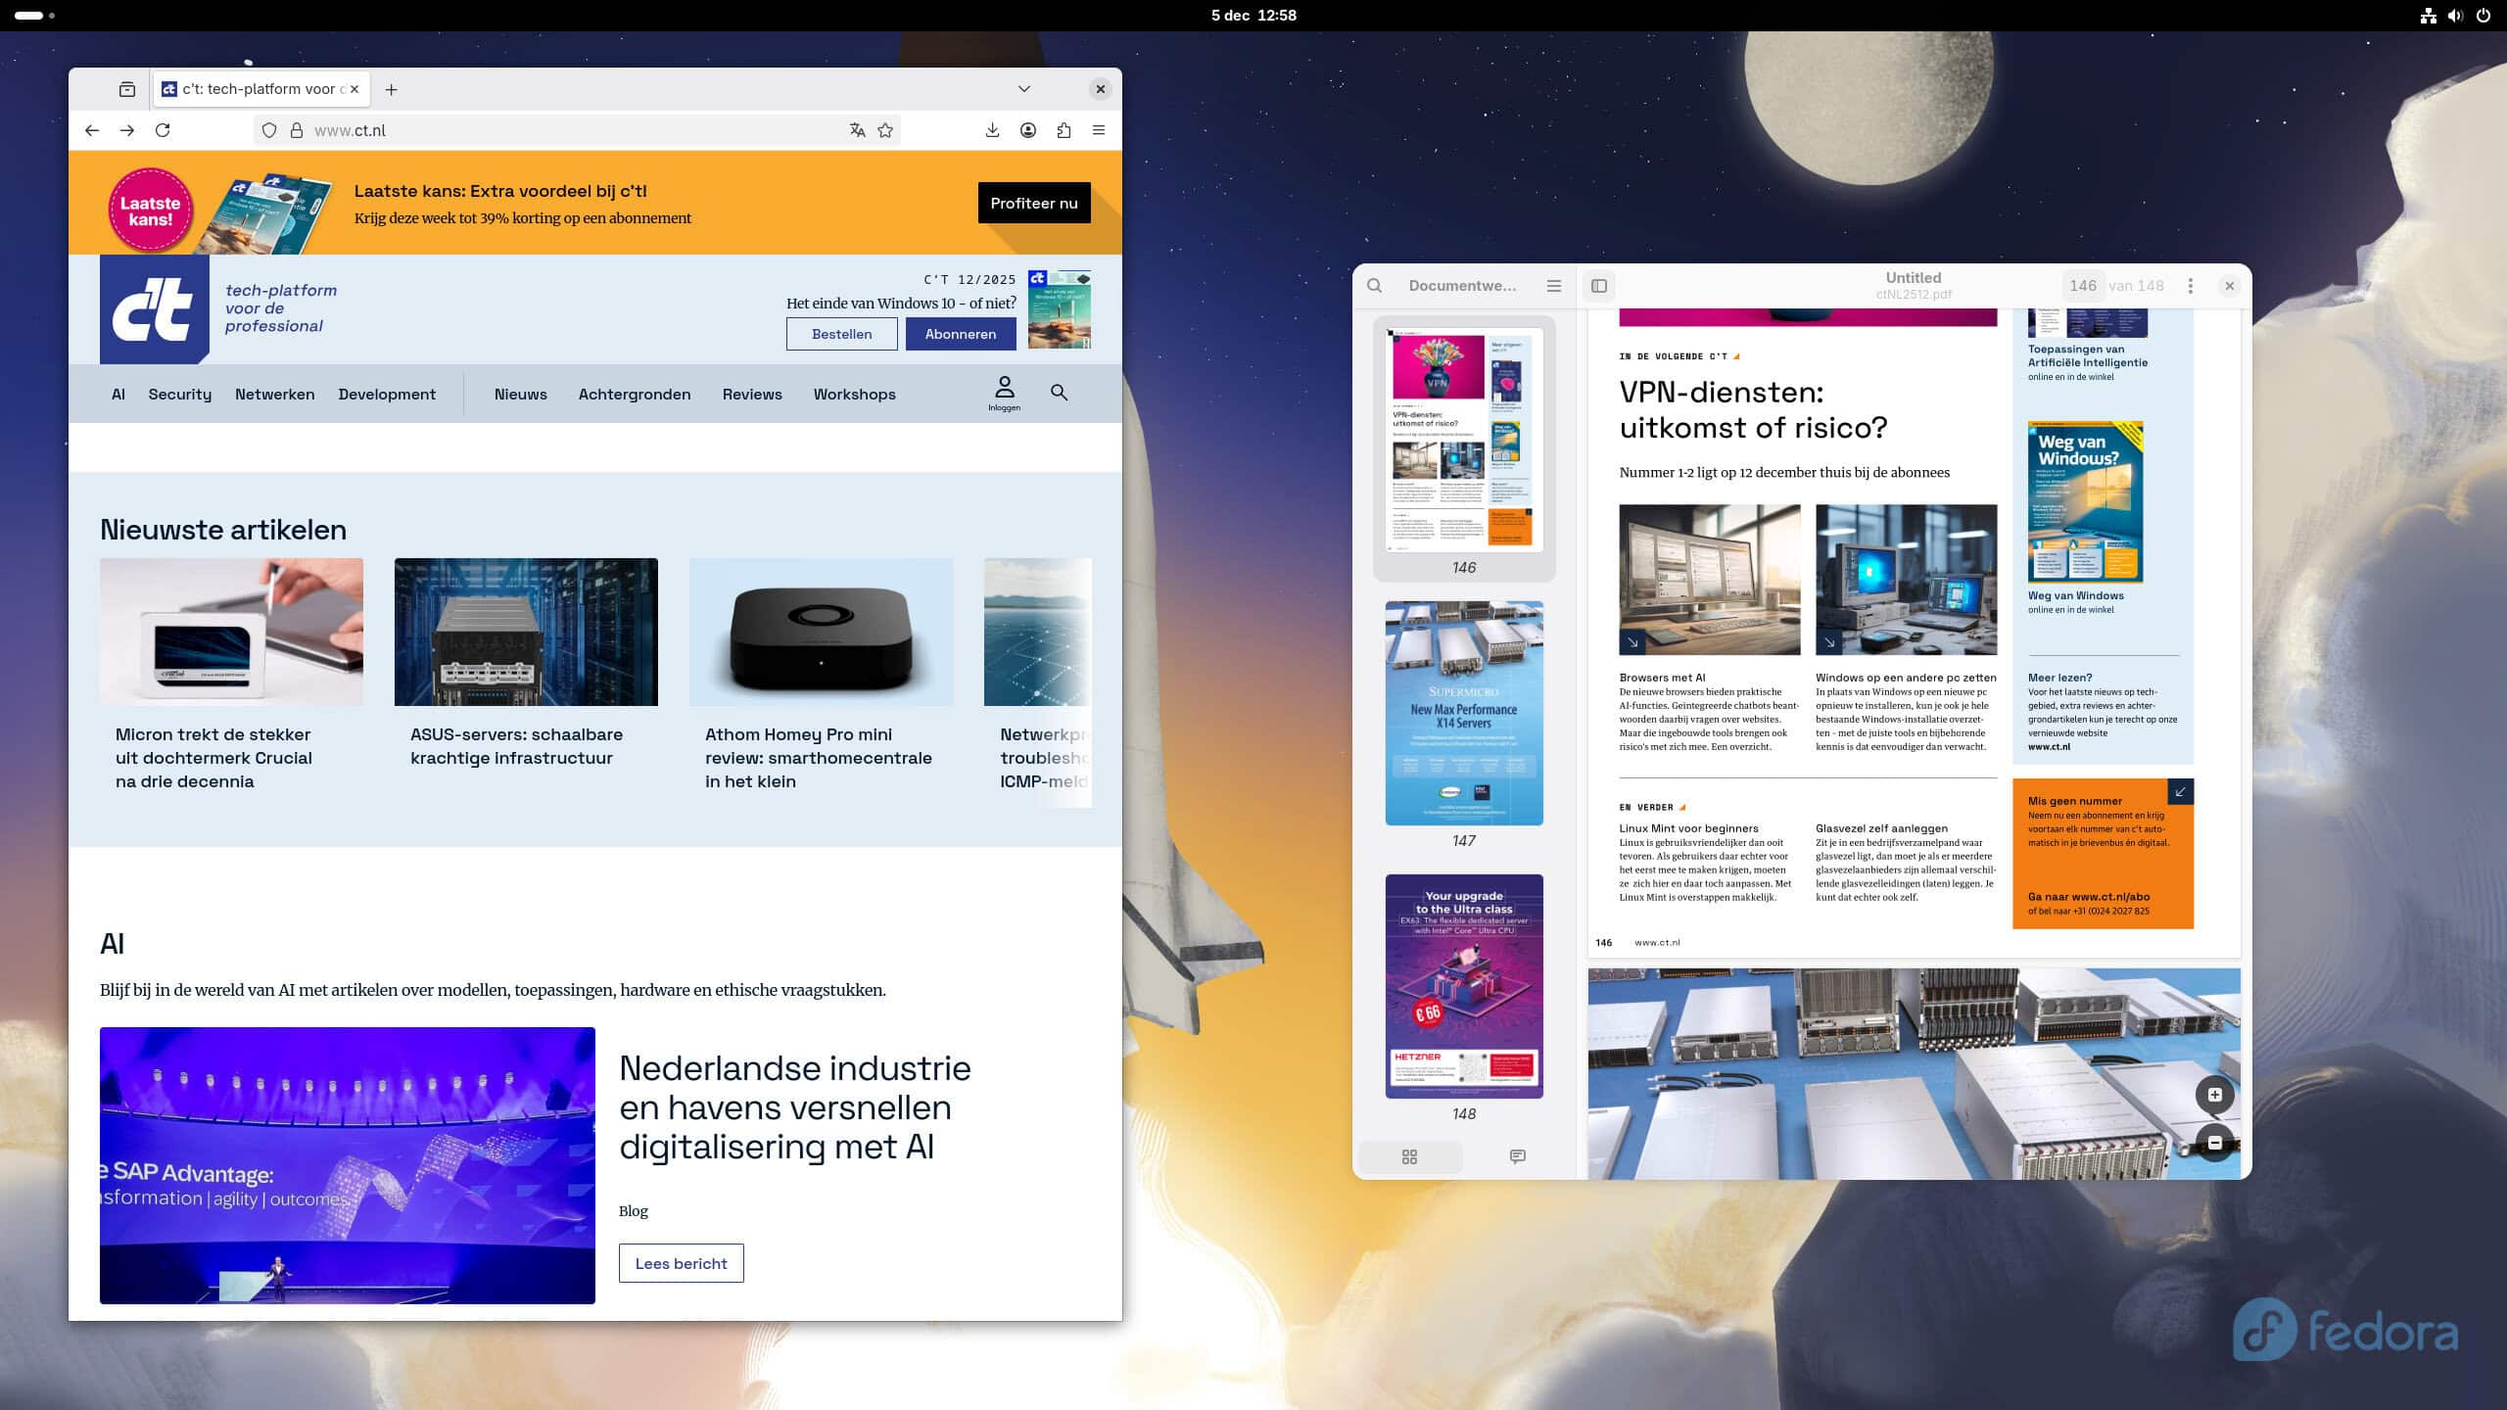Open the three-dot menu in the PDF viewer

coord(2190,285)
